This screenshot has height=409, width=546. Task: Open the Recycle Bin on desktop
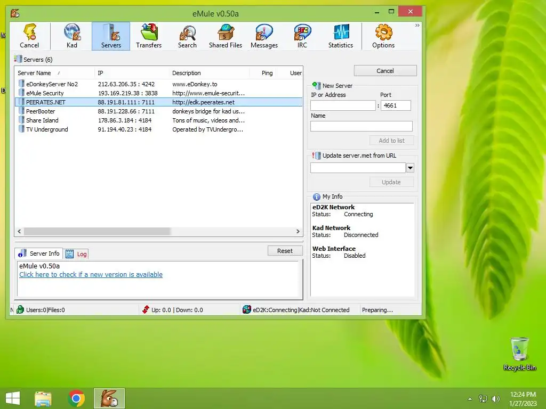[519, 354]
